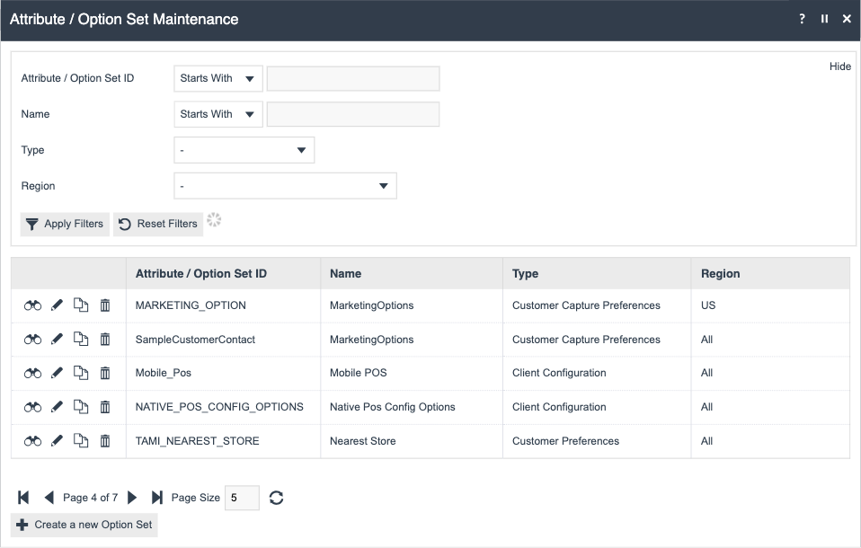Apply the current filters
The width and height of the screenshot is (861, 548).
pos(64,224)
